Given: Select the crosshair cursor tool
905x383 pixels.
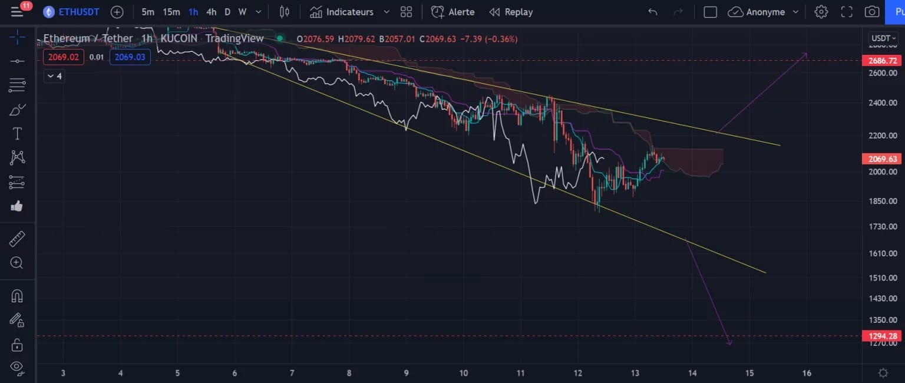Looking at the screenshot, I should 17,38.
